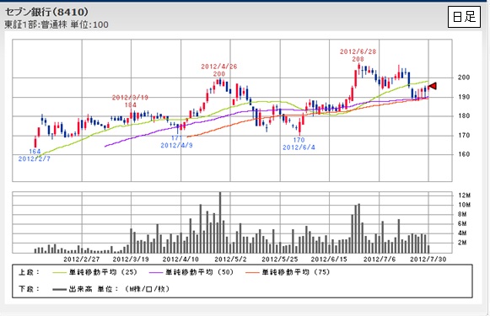Click the 171 low price label

tap(176, 138)
